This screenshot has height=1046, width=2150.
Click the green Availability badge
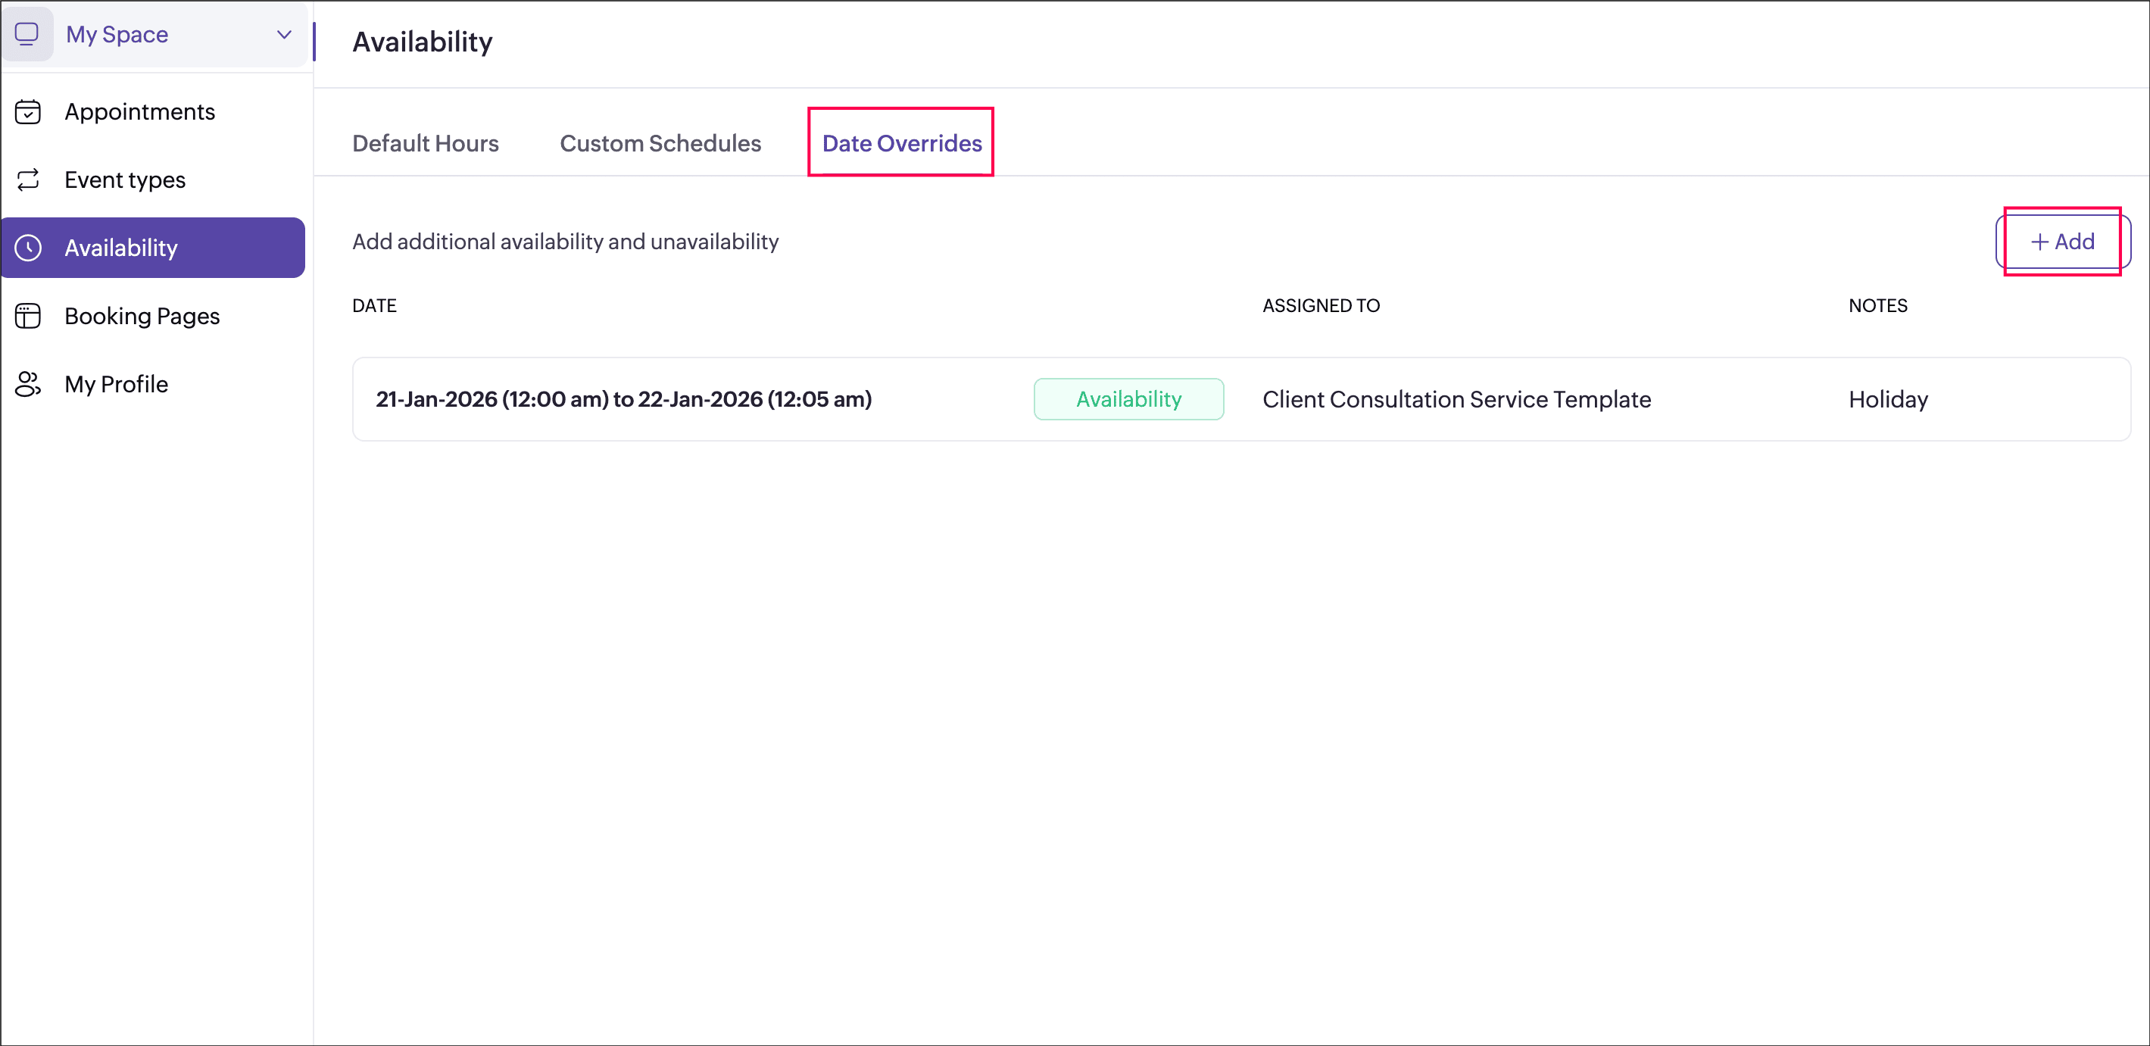1128,399
